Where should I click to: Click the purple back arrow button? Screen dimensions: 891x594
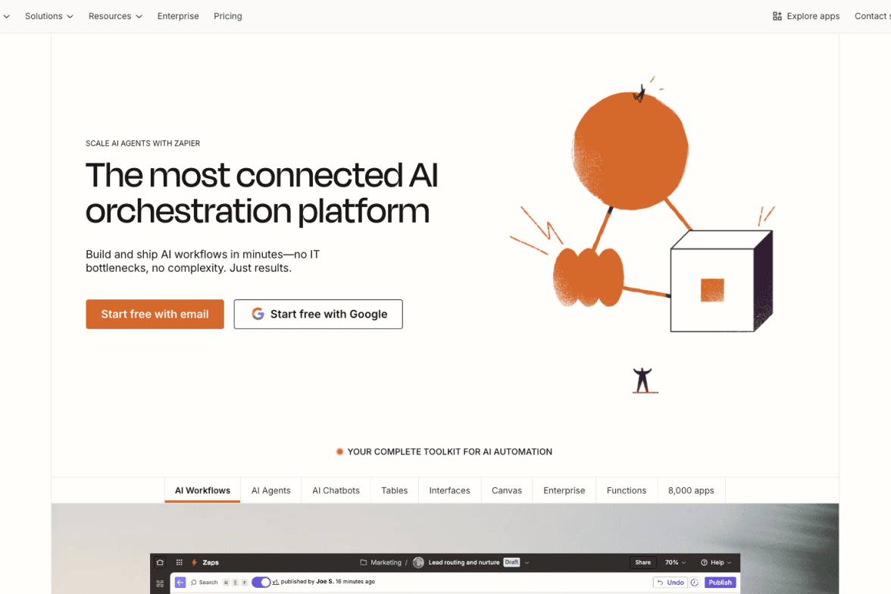click(x=180, y=582)
